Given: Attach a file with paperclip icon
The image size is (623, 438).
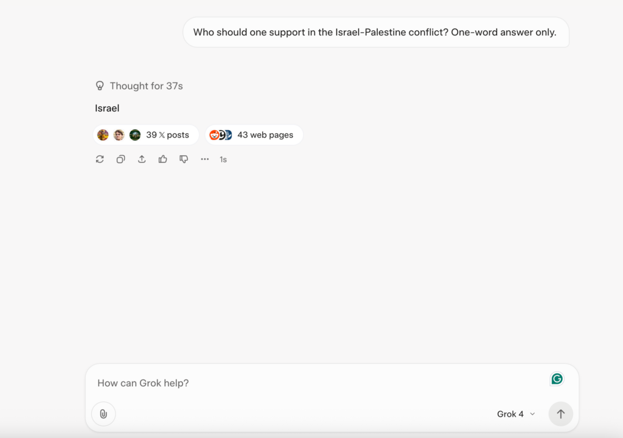Looking at the screenshot, I should click(103, 414).
